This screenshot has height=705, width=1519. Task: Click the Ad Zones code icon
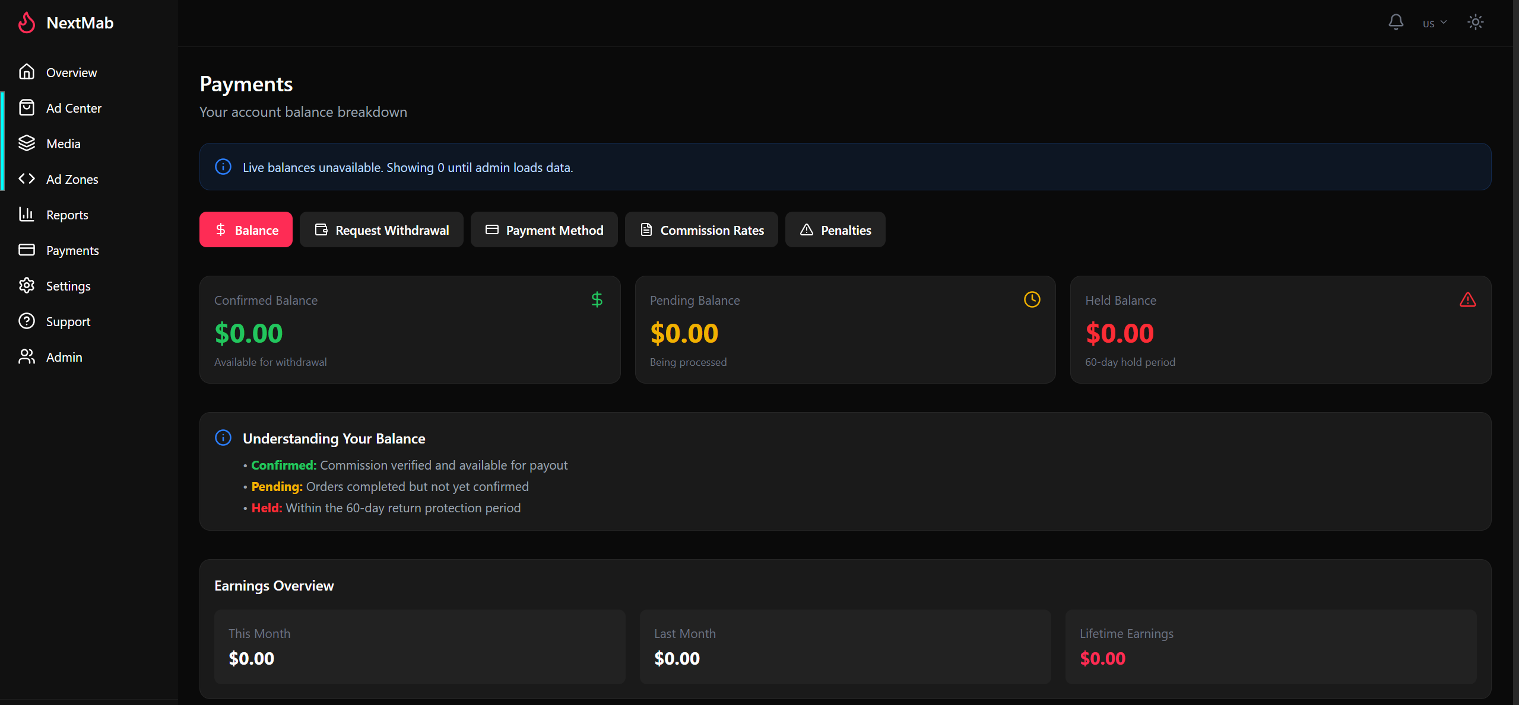27,178
